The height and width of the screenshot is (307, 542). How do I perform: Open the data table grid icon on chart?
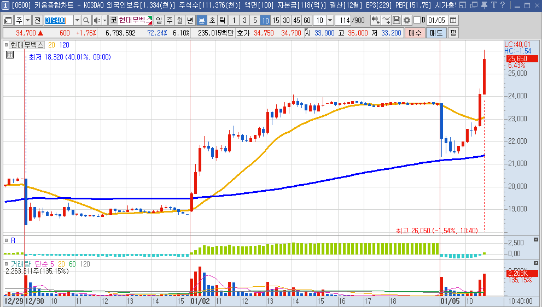coord(10,55)
